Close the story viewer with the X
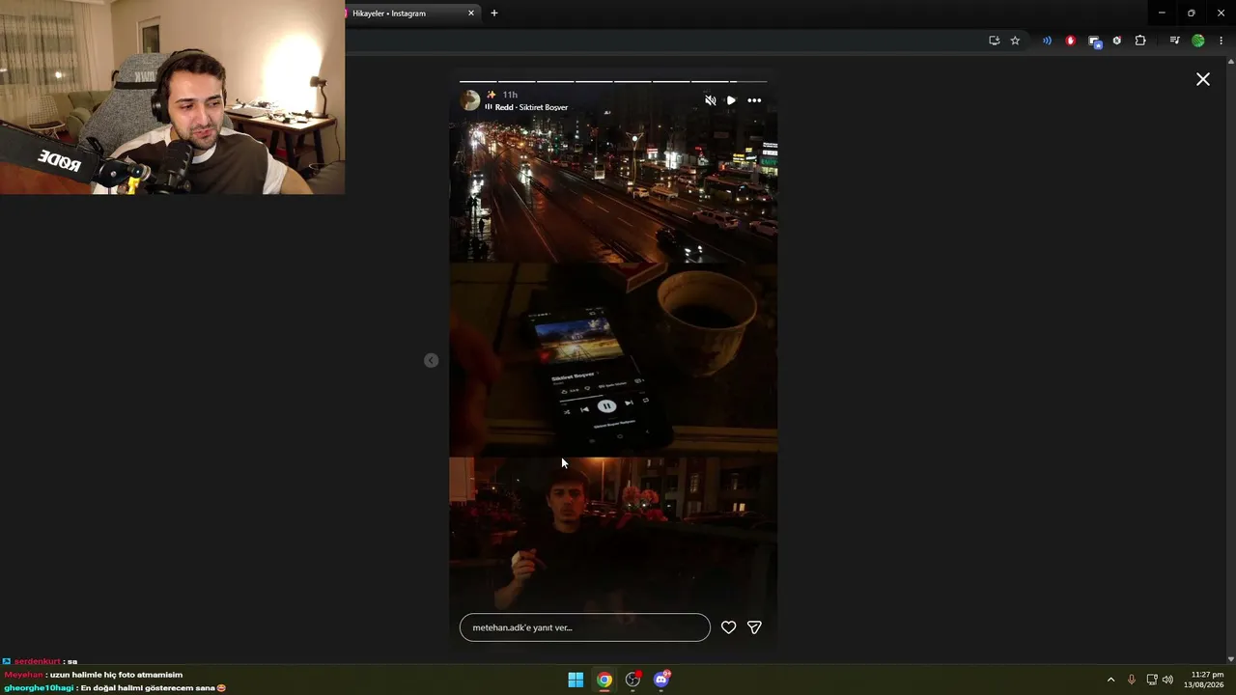 click(x=1203, y=79)
